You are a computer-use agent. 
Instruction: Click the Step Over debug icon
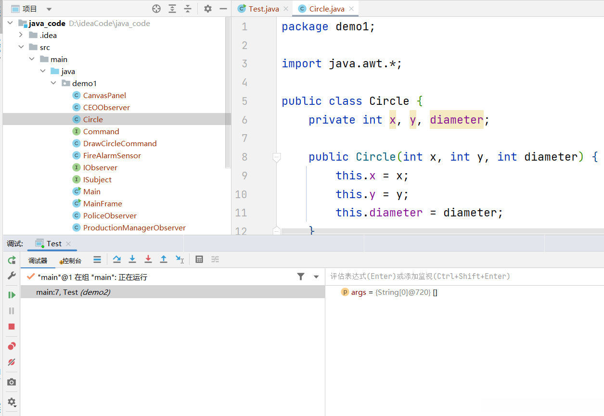pyautogui.click(x=116, y=260)
